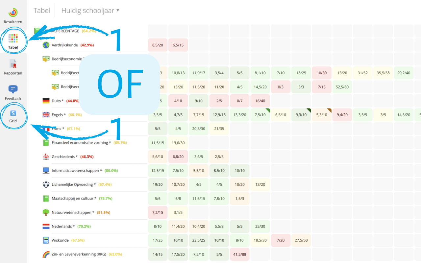Screen dimensions: 421x263
Task: Select the Informaticawetenschappen 12,5/15 grade
Action: click(x=158, y=171)
